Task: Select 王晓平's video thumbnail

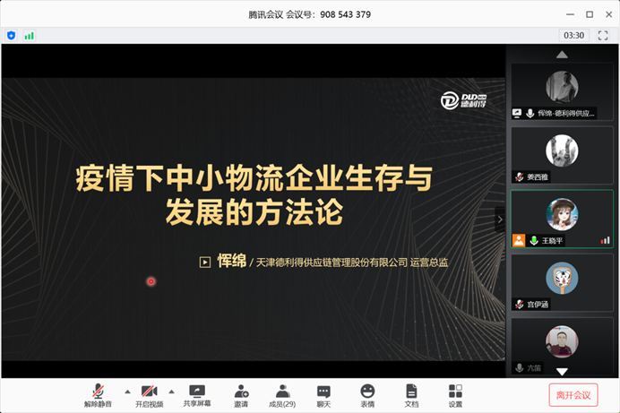Action: click(x=562, y=218)
